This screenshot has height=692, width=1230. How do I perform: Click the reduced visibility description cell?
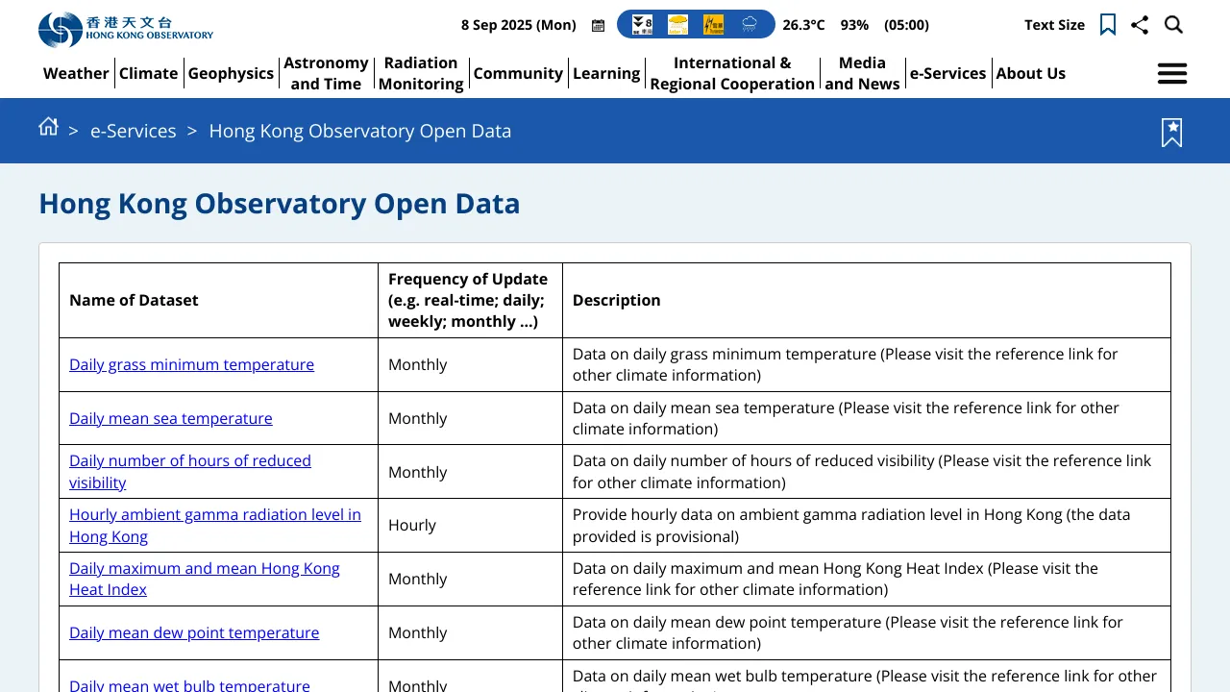[867, 472]
